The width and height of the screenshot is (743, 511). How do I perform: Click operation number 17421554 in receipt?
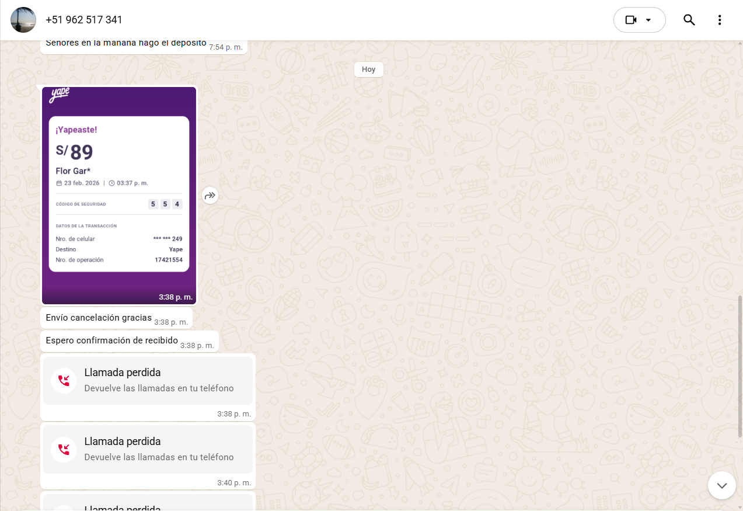168,260
